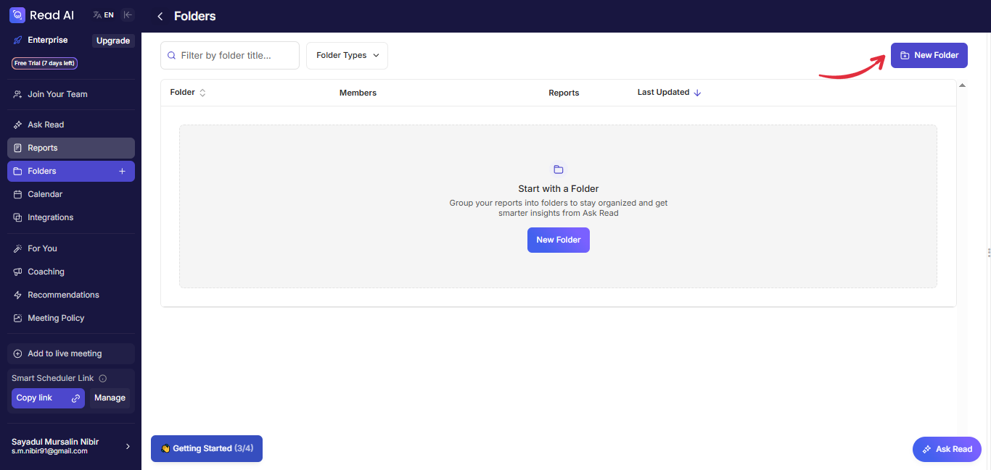Sort by Folder column arrows
The height and width of the screenshot is (470, 991).
202,93
